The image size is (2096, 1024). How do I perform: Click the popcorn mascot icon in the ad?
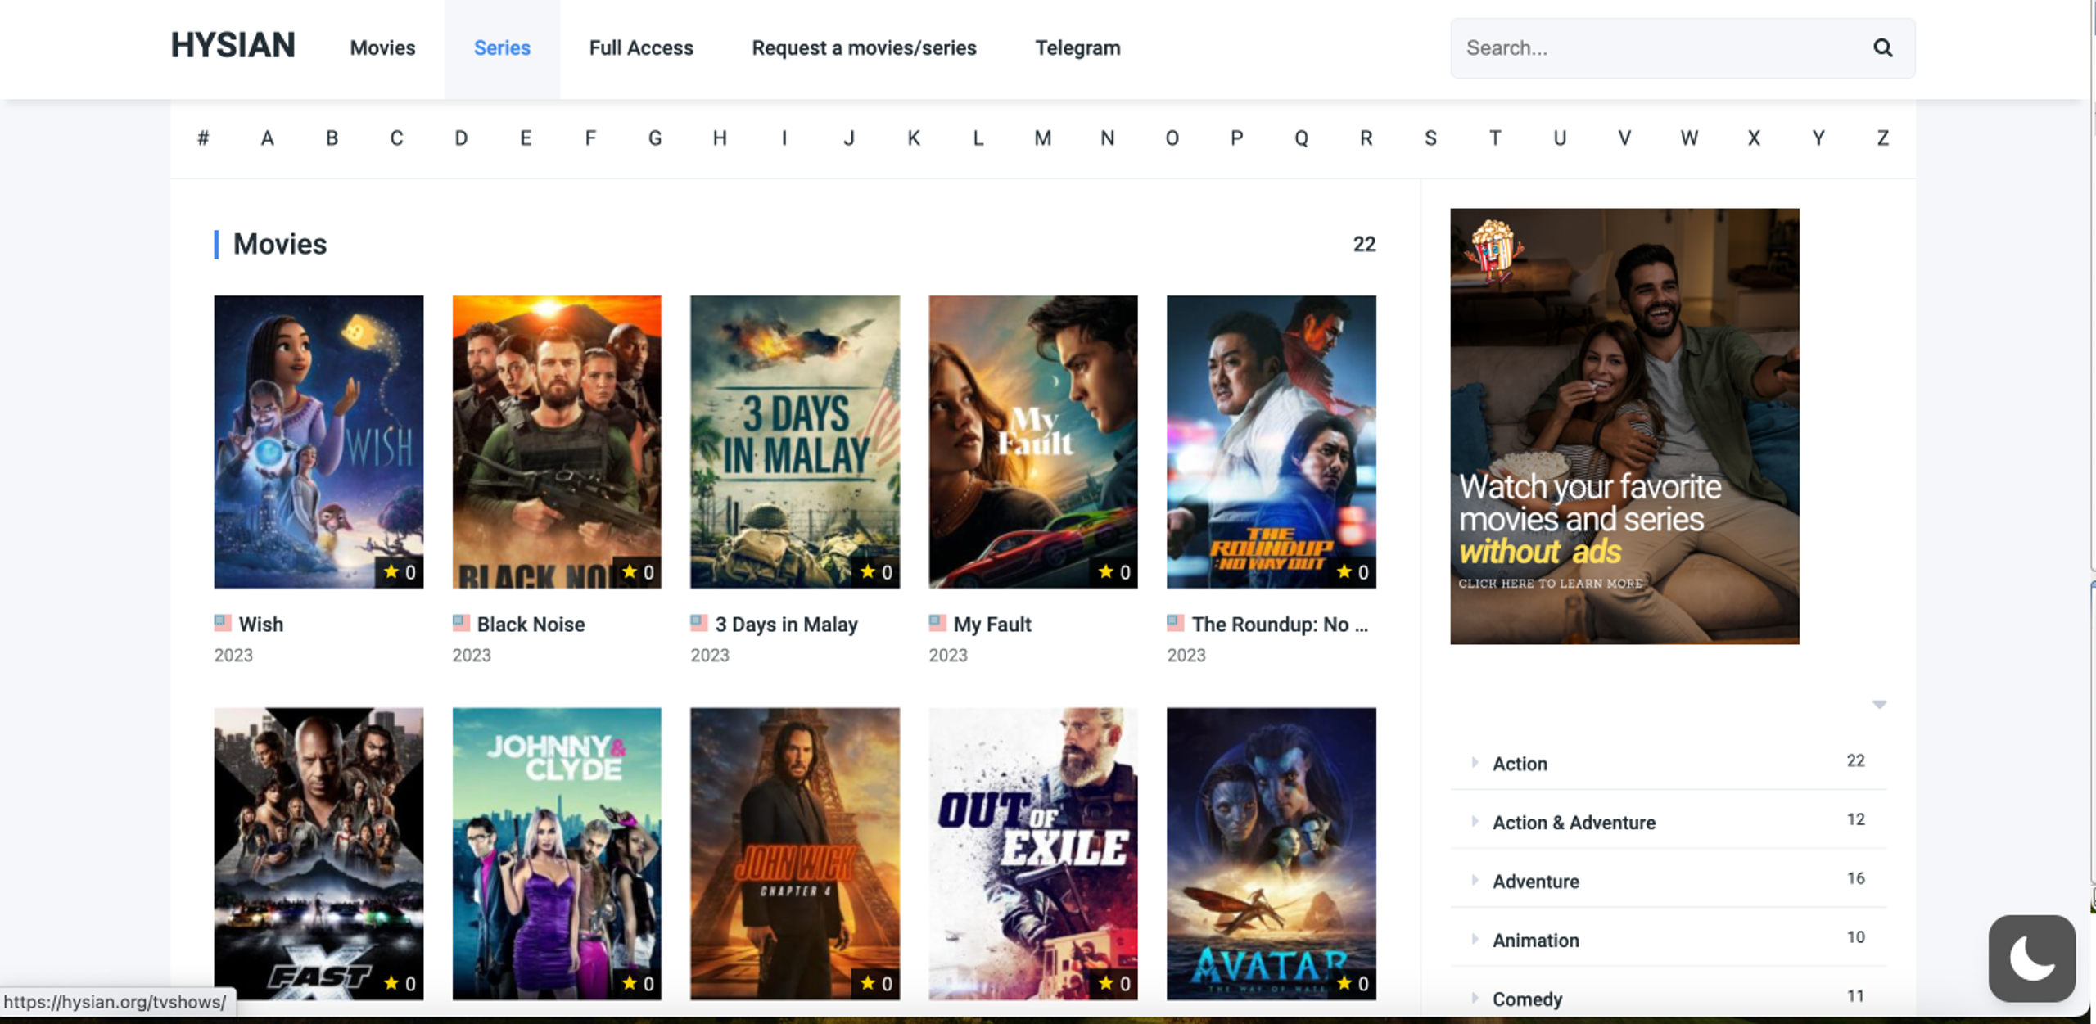click(x=1493, y=250)
